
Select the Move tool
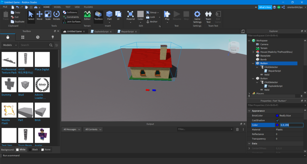(x=39, y=16)
